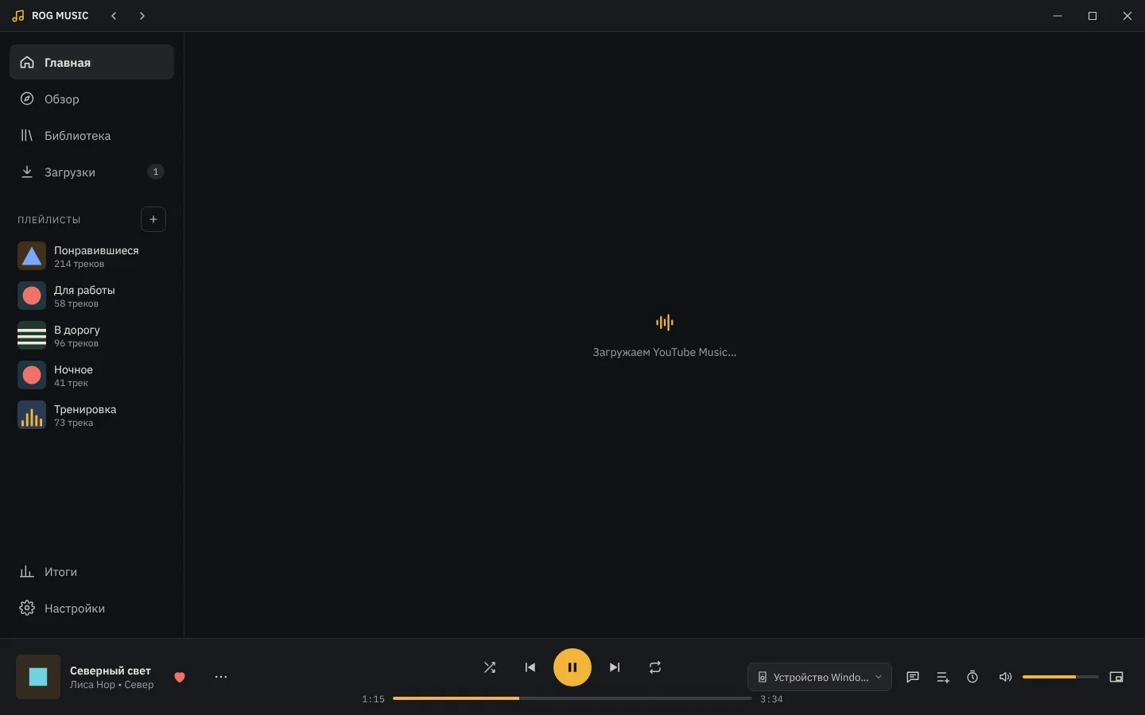Open the Устройство Windows output device dropdown
Screen dimensions: 1145x715
click(820, 677)
